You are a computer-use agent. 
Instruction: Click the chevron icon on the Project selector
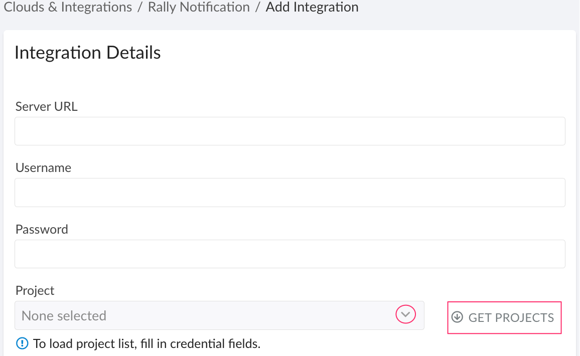click(x=405, y=315)
